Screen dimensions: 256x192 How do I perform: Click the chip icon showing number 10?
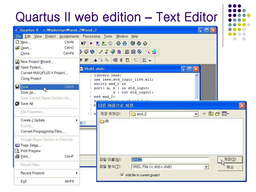(x=86, y=52)
